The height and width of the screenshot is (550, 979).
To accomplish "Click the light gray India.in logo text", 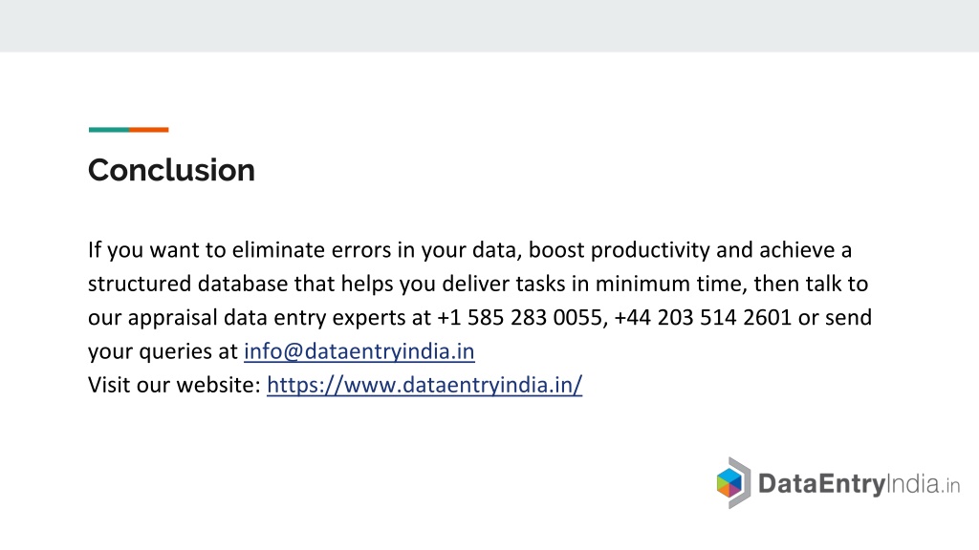I will (x=924, y=484).
